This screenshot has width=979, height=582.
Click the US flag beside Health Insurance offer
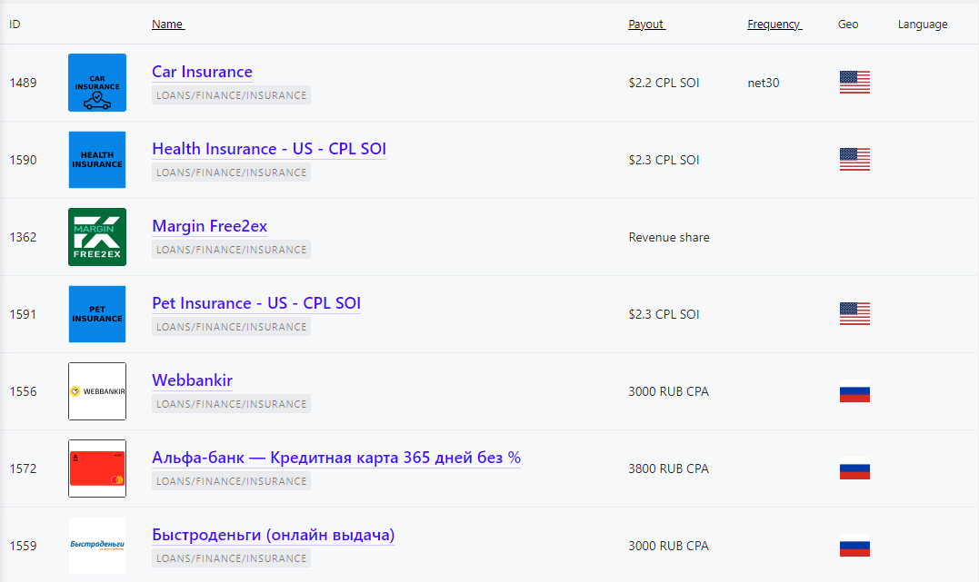point(854,159)
